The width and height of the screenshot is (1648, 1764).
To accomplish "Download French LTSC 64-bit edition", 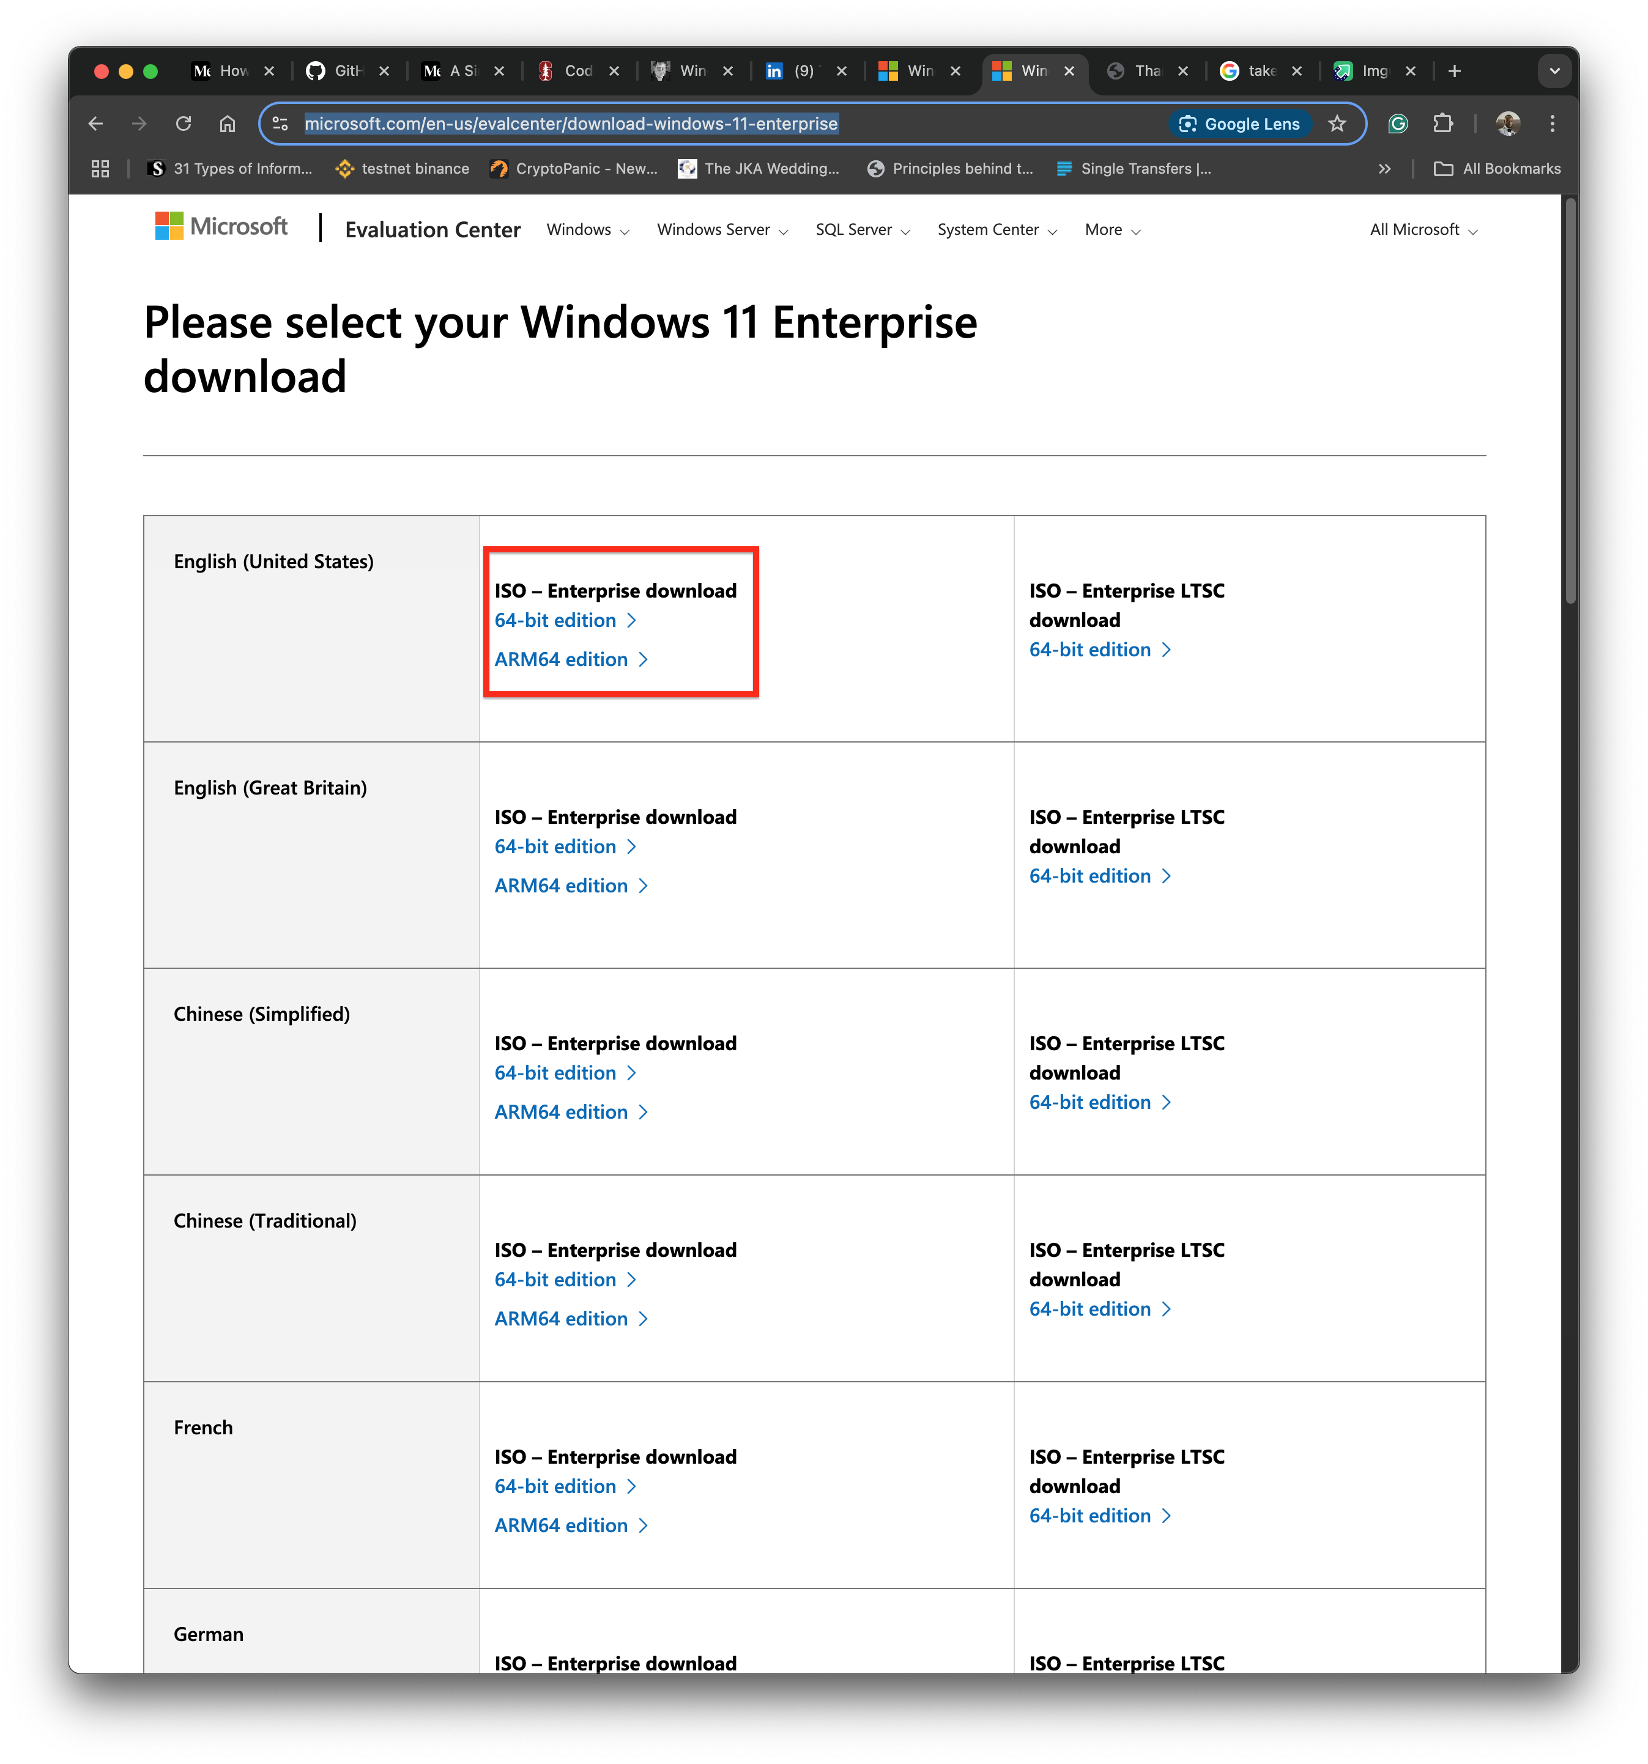I will 1101,1516.
